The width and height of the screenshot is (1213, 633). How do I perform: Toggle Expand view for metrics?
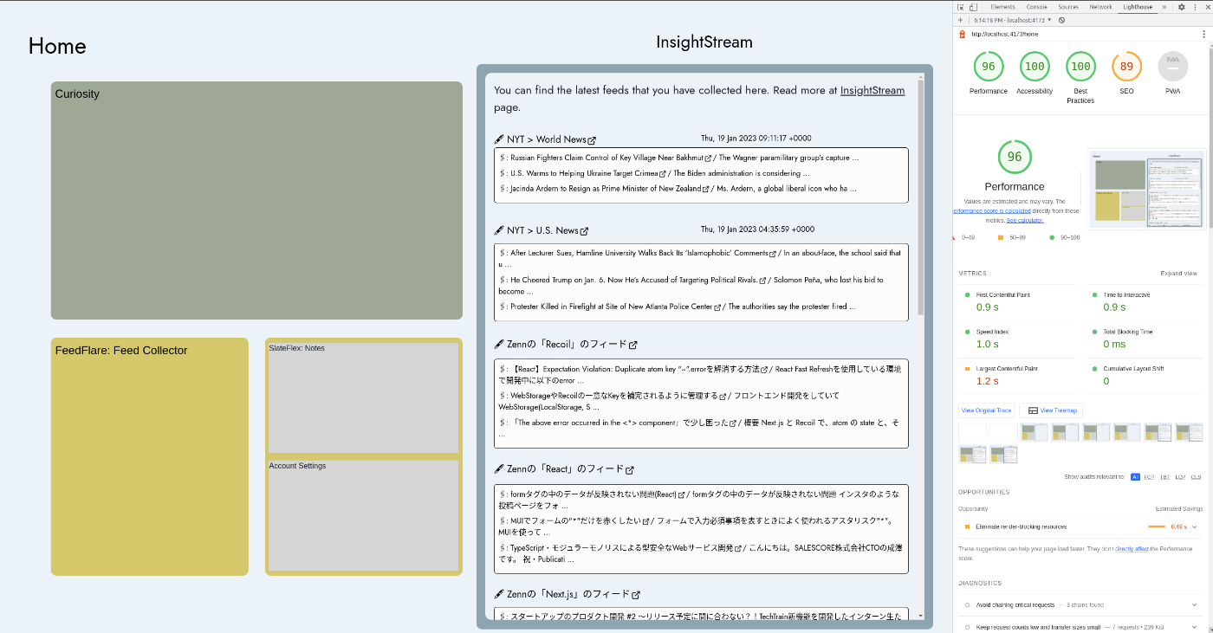1178,274
